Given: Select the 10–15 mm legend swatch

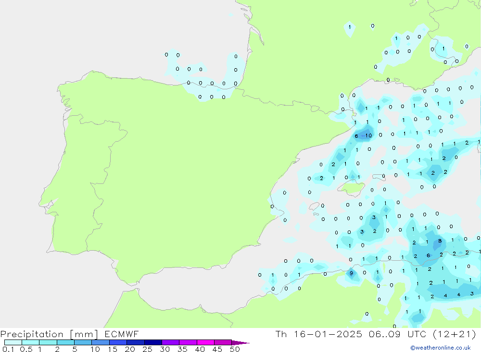Looking at the screenshot, I should click(x=100, y=342).
